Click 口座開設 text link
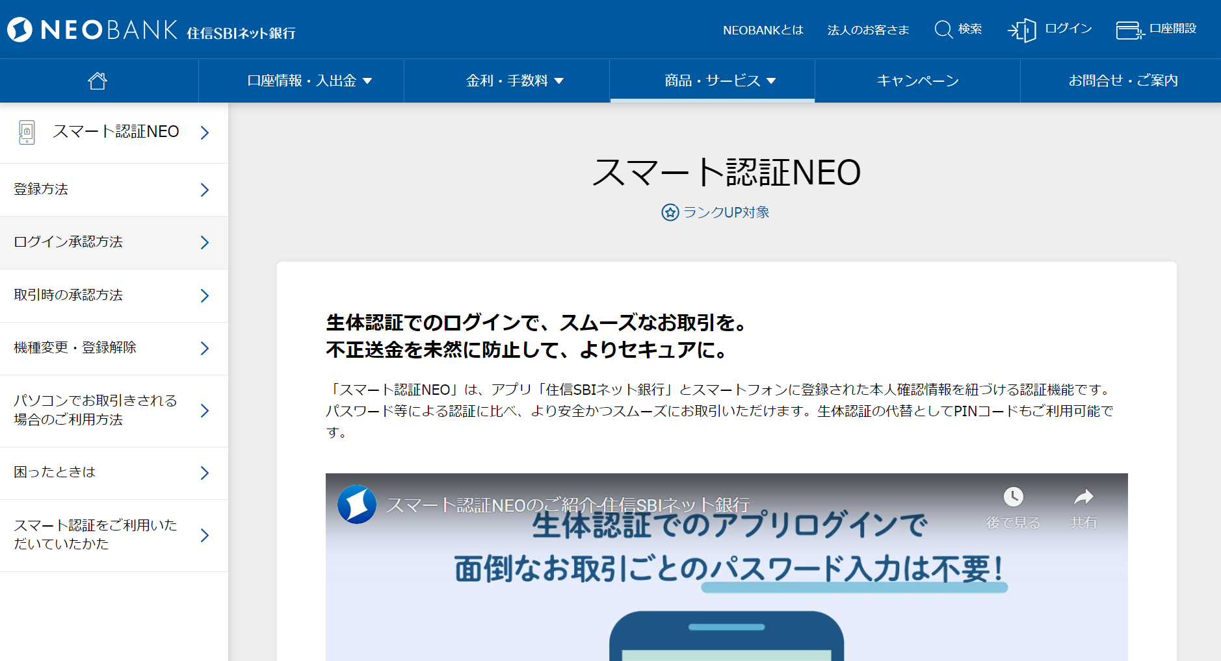This screenshot has height=661, width=1221. (1173, 29)
